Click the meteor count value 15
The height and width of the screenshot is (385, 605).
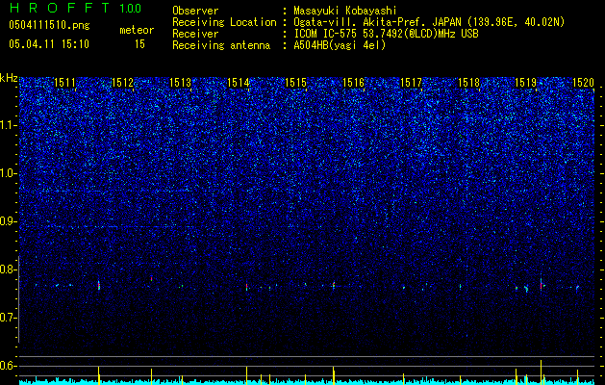[x=139, y=44]
